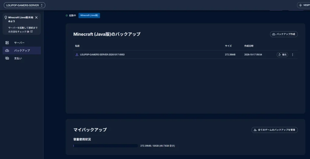The width and height of the screenshot is (310, 159).
Task: Select バックアップ in the sidebar
Action: pyautogui.click(x=22, y=51)
